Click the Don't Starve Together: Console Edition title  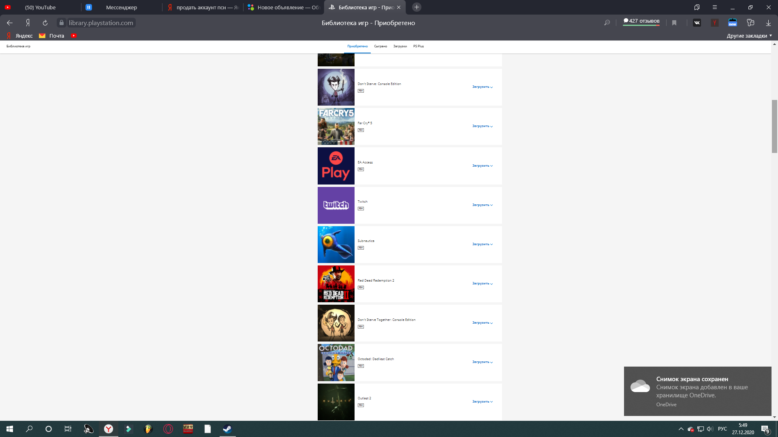coord(387,320)
